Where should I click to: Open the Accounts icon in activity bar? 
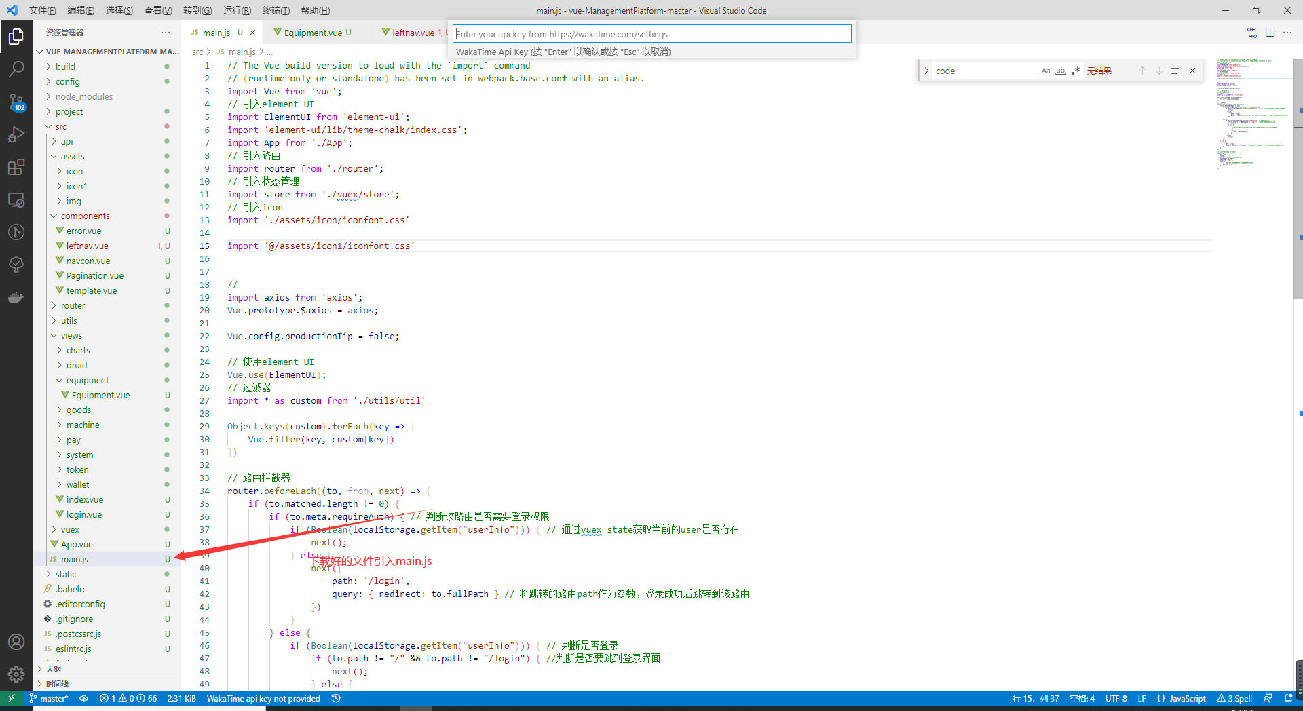click(x=16, y=642)
